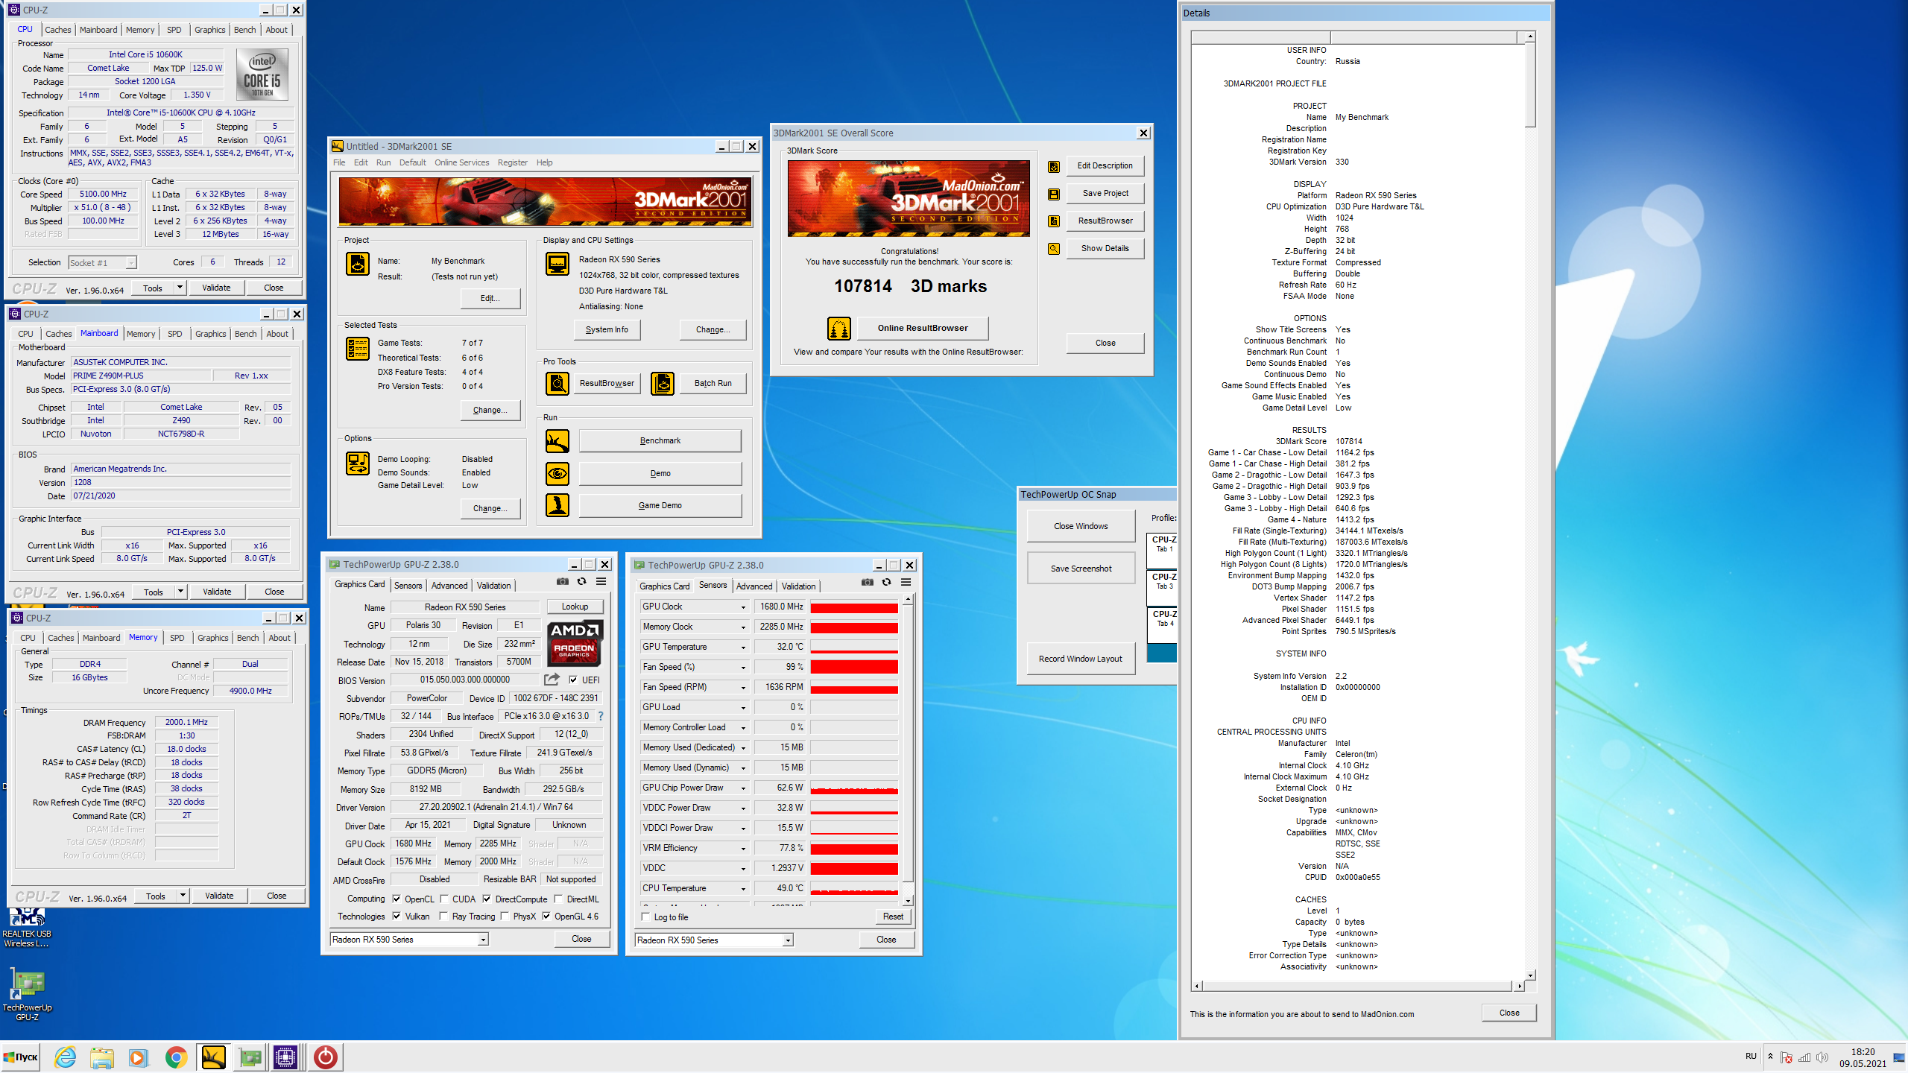Switch to Validation tab in GPU-Z Sensors window
The image size is (1908, 1073).
[799, 586]
